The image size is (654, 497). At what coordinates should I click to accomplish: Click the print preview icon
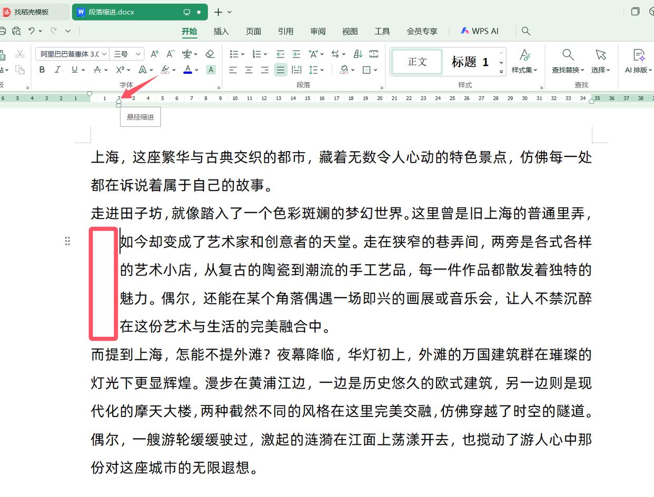pyautogui.click(x=16, y=31)
